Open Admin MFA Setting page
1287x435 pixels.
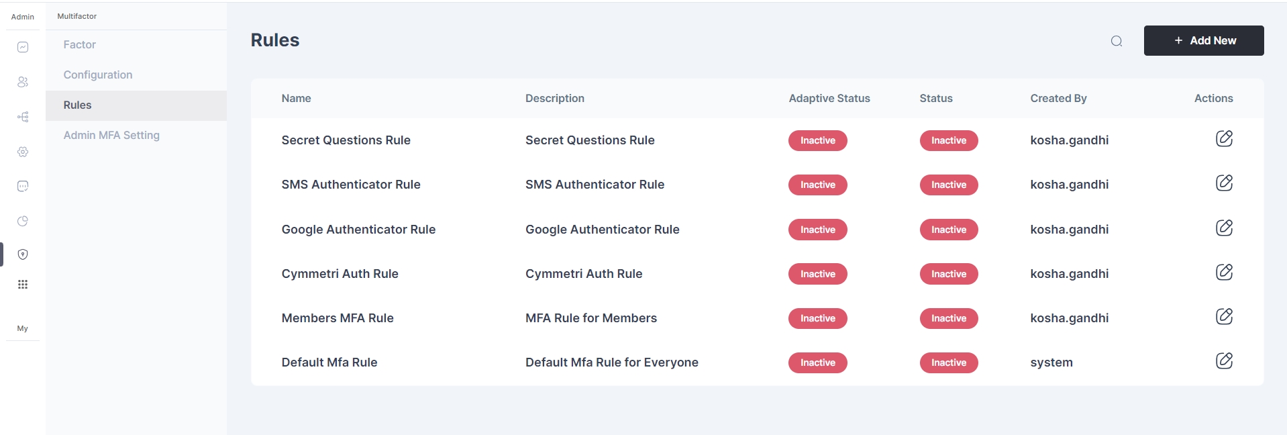click(111, 136)
